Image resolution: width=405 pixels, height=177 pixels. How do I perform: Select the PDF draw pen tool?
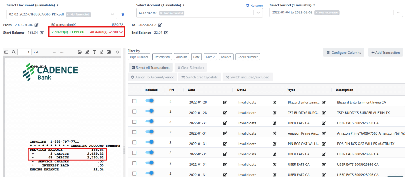[101, 52]
